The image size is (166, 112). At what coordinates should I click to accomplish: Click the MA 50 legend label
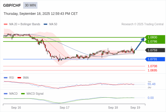53,24
